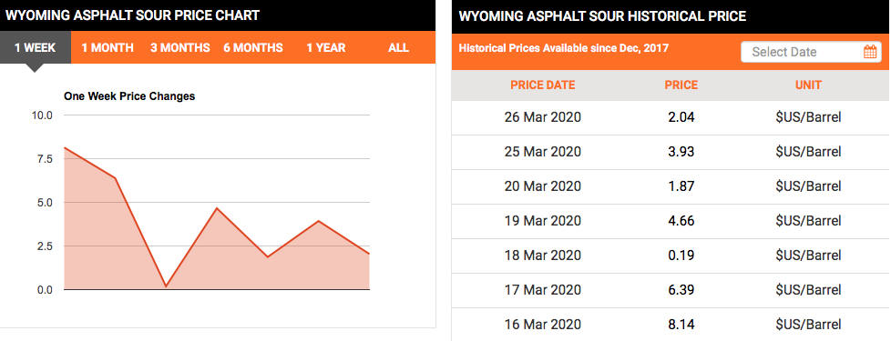Click the PRICE DATE column header
Screen dimensions: 891x341
[543, 85]
